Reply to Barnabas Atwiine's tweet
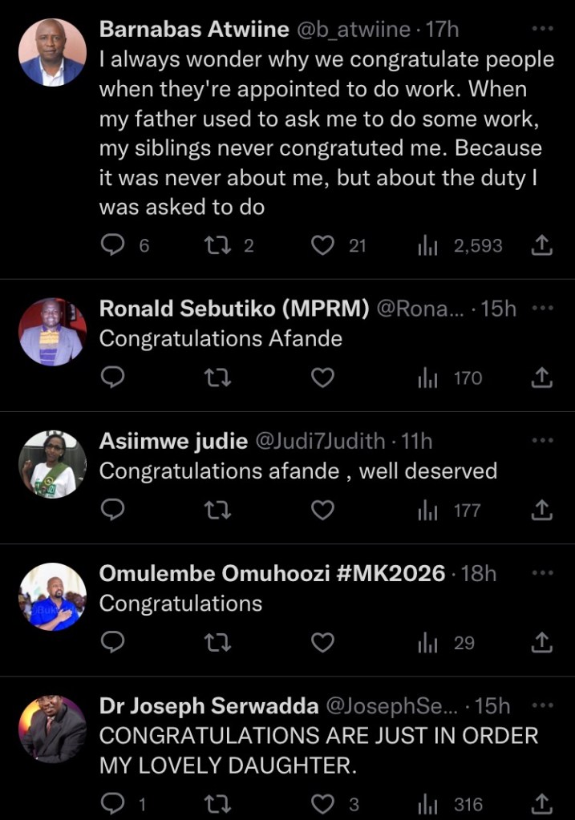 pyautogui.click(x=114, y=245)
